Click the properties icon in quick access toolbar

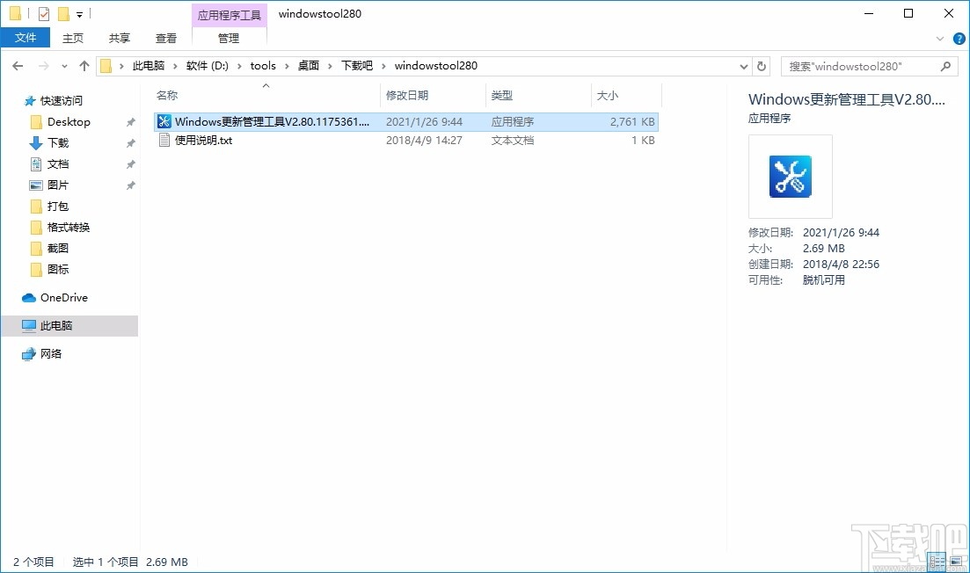pyautogui.click(x=44, y=13)
